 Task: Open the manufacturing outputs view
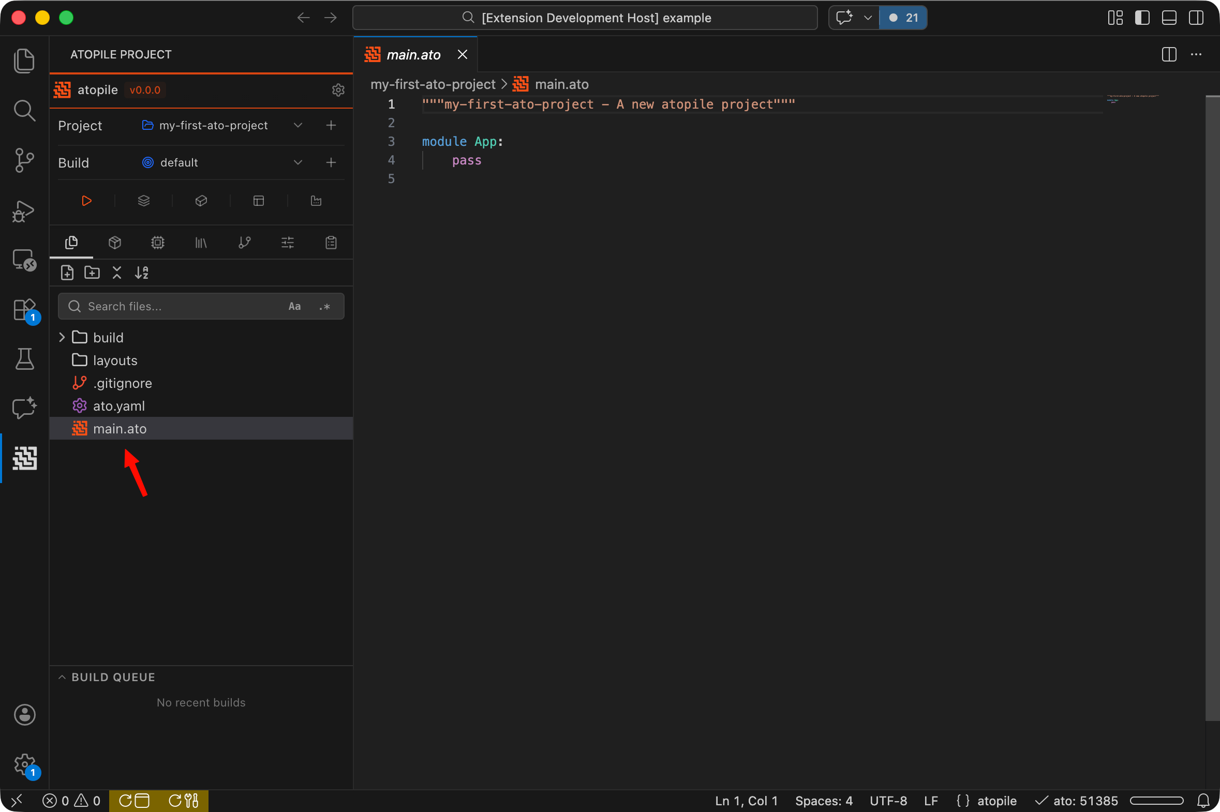[x=316, y=201]
